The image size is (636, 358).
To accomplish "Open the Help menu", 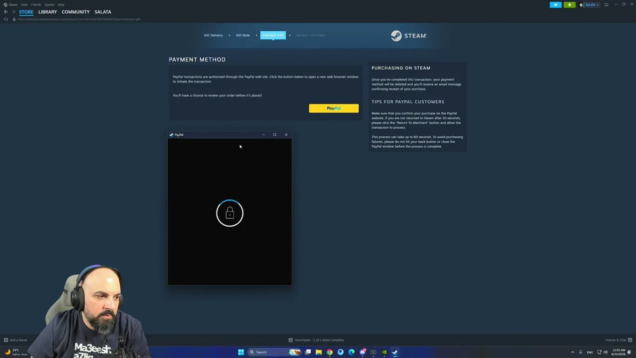I will click(x=61, y=4).
